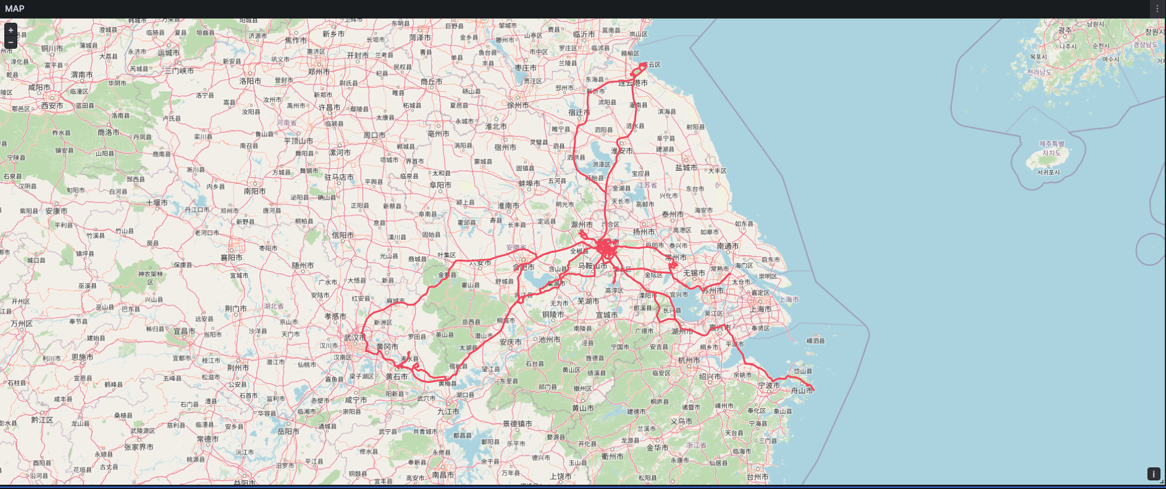Click the 金华市 city label
The width and height of the screenshot is (1166, 489).
pyautogui.click(x=657, y=448)
